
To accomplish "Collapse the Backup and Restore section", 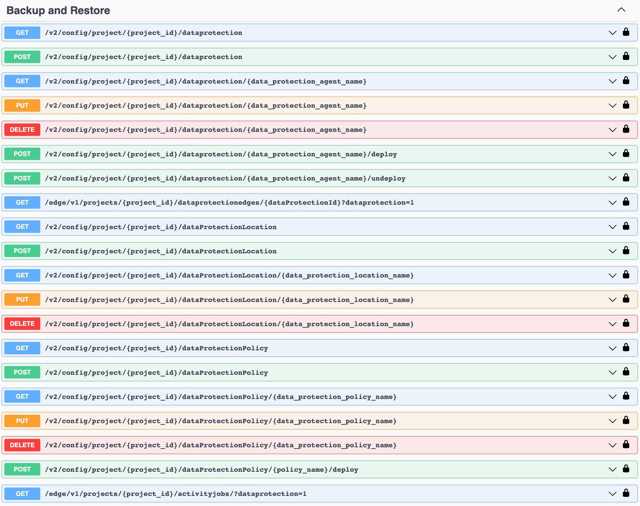I will pos(621,10).
